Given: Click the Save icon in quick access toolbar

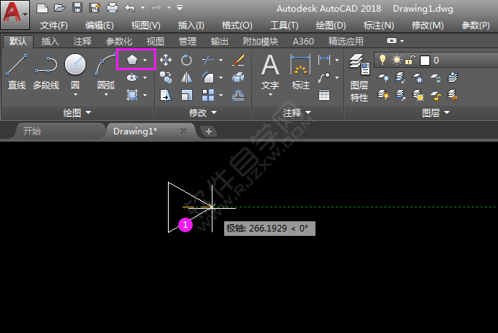Looking at the screenshot, I should coord(77,7).
